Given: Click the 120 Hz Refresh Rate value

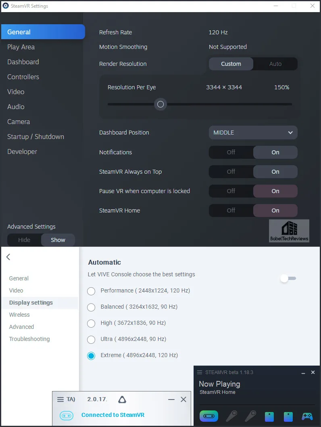Looking at the screenshot, I should pos(218,32).
